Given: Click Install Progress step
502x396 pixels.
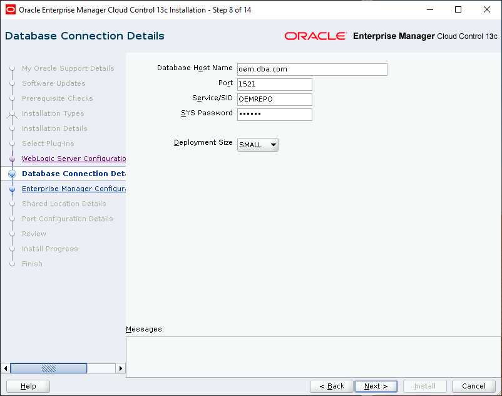Looking at the screenshot, I should click(x=49, y=249).
